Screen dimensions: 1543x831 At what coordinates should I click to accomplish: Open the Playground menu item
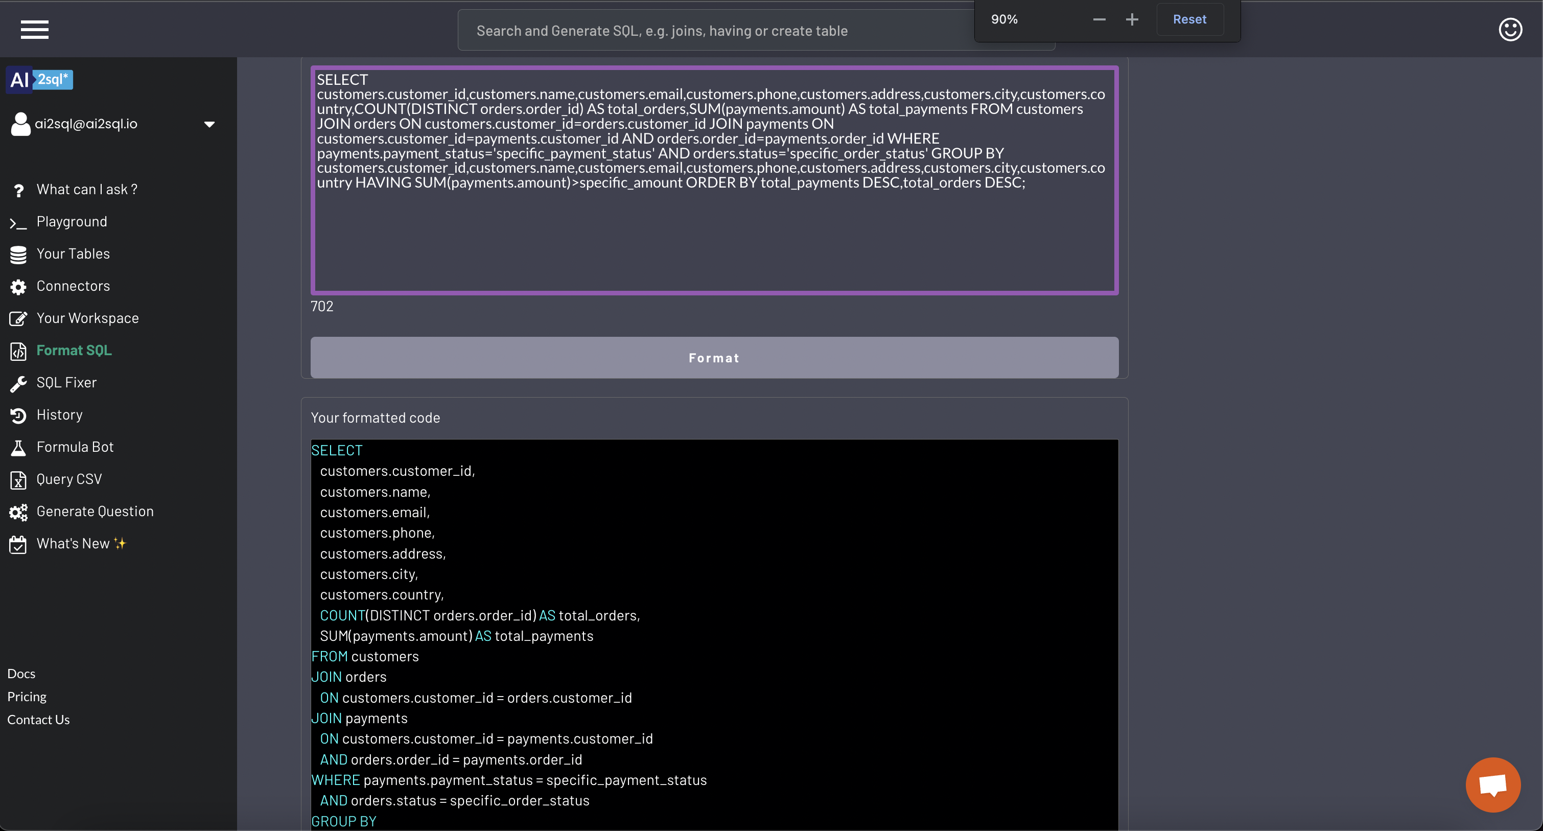[x=72, y=222]
